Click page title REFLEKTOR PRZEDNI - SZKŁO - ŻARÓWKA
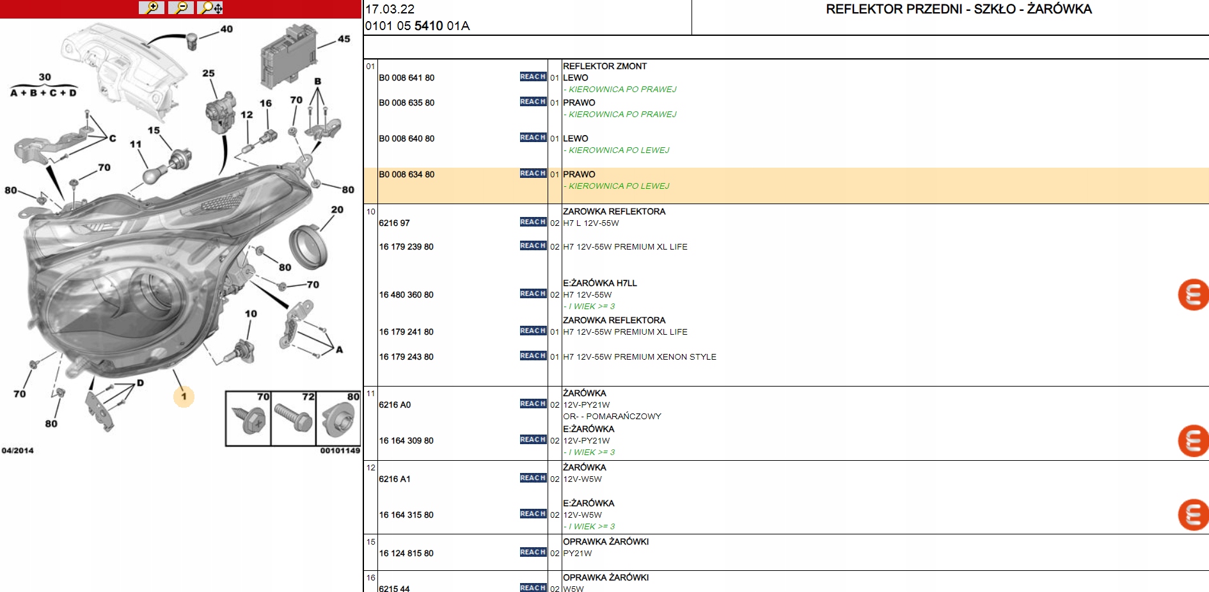This screenshot has height=592, width=1209. (x=959, y=9)
